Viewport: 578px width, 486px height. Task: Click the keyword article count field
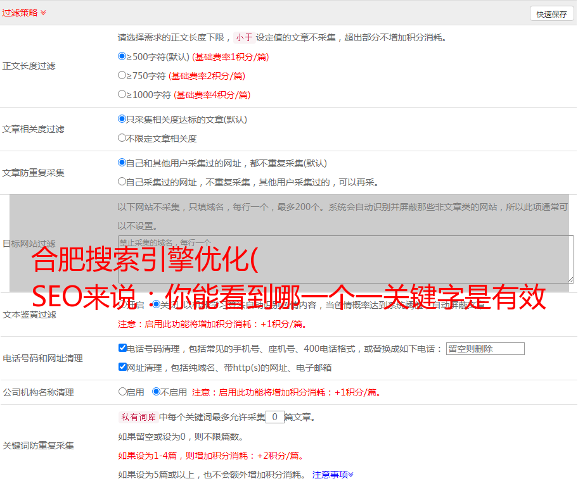[274, 417]
